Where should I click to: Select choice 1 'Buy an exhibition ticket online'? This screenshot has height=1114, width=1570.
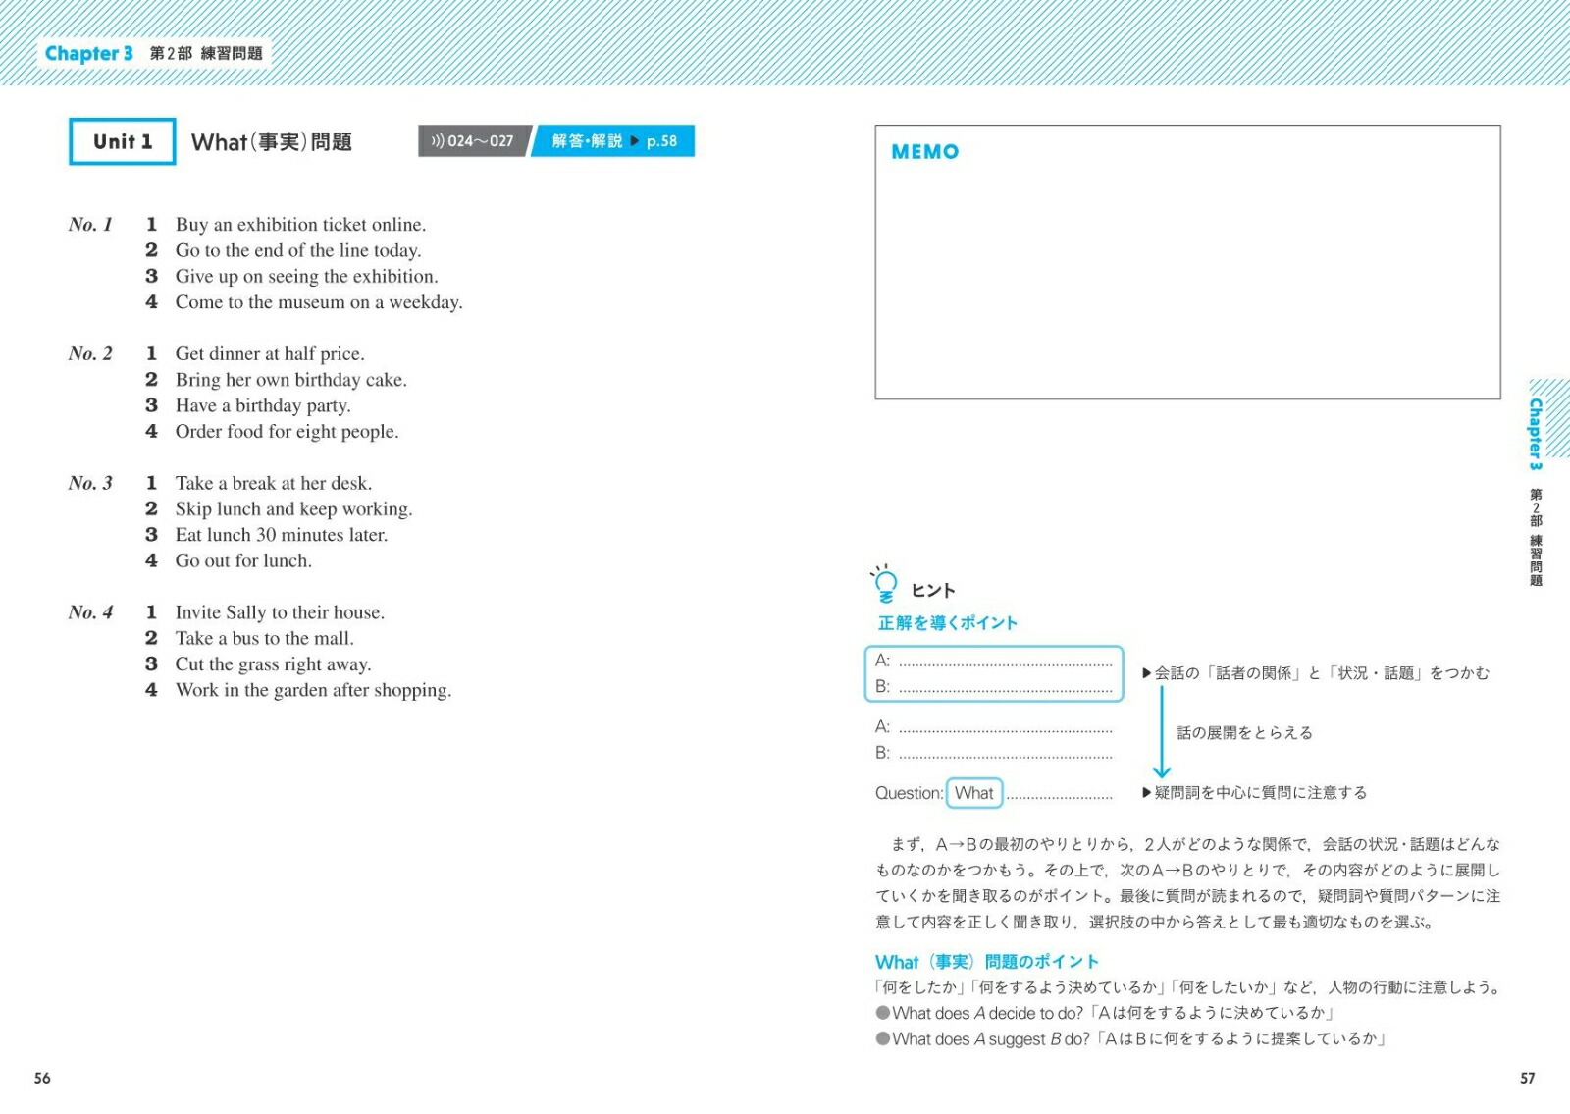click(300, 225)
